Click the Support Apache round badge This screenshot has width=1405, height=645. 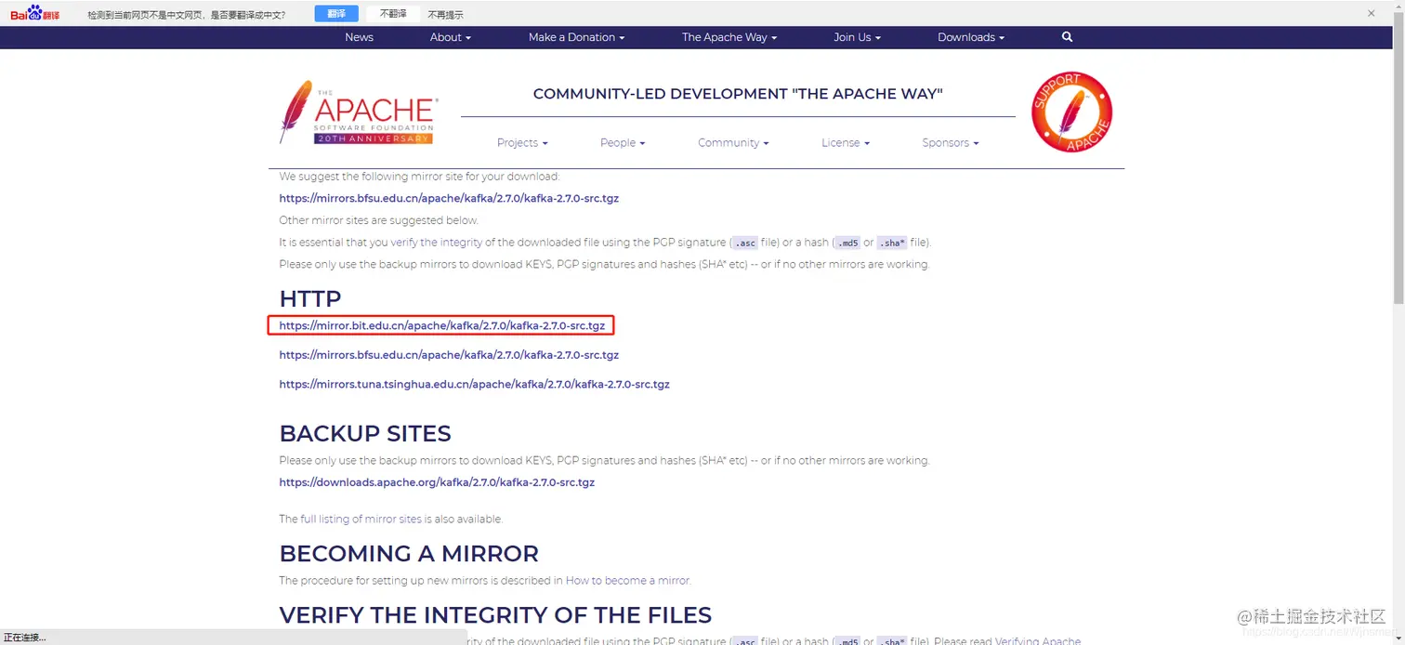click(x=1071, y=112)
